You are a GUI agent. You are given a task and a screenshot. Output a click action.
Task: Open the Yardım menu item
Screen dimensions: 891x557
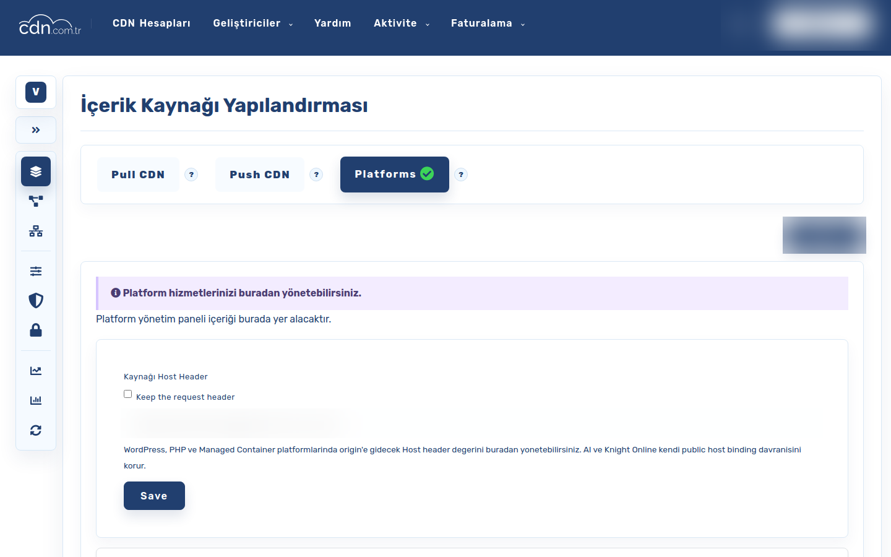click(333, 24)
